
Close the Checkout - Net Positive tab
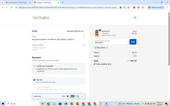pyautogui.click(x=58, y=2)
